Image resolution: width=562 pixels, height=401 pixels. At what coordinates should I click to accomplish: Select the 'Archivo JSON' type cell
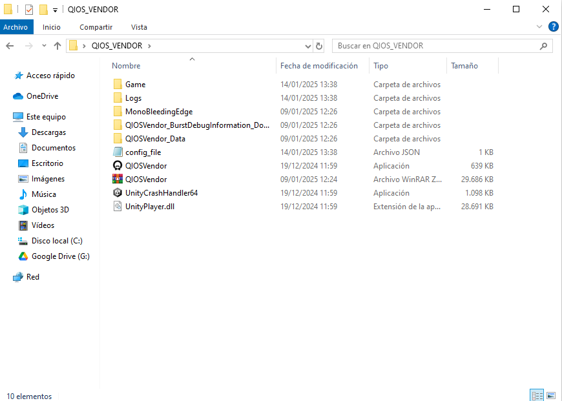click(x=397, y=152)
